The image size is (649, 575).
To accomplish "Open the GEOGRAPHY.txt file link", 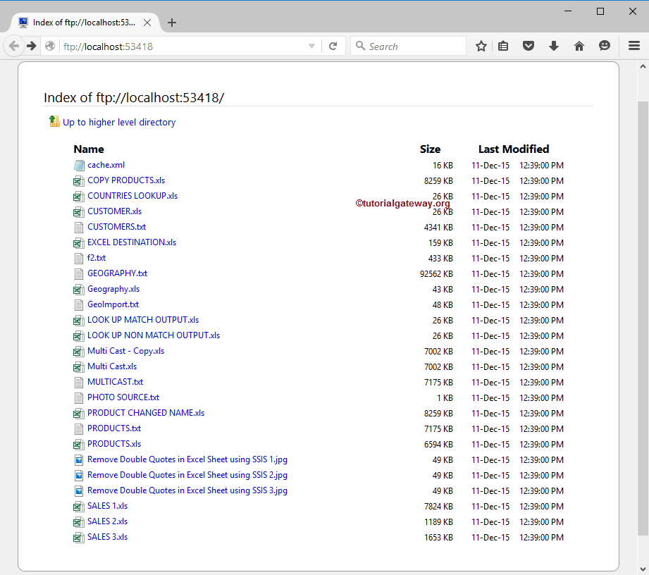I will (x=117, y=273).
